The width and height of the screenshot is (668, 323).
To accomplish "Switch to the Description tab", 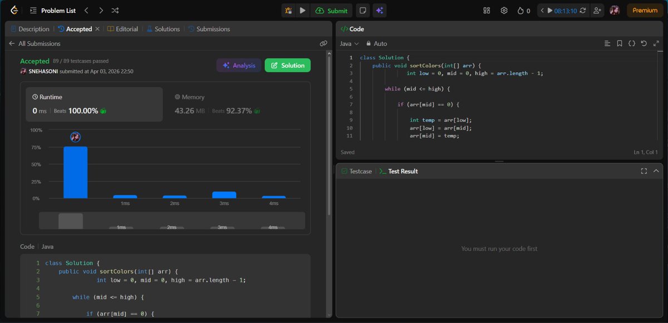I will coord(30,29).
